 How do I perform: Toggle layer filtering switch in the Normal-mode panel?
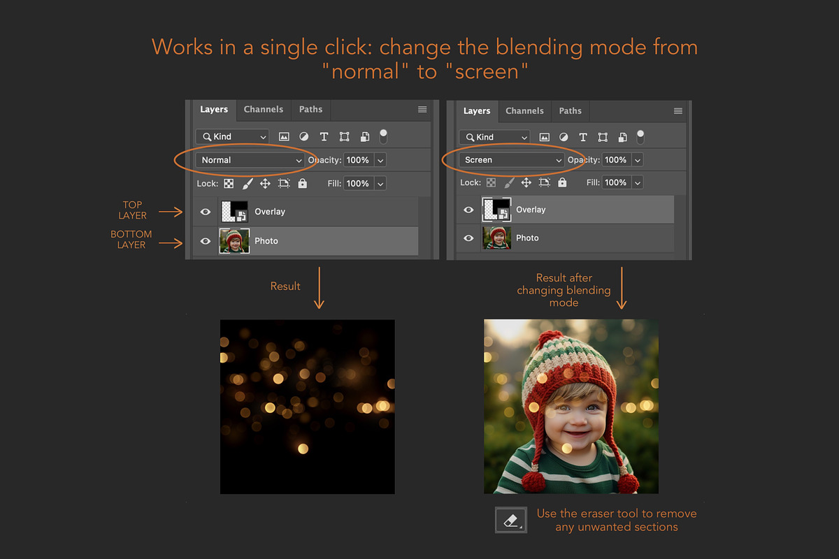point(383,136)
